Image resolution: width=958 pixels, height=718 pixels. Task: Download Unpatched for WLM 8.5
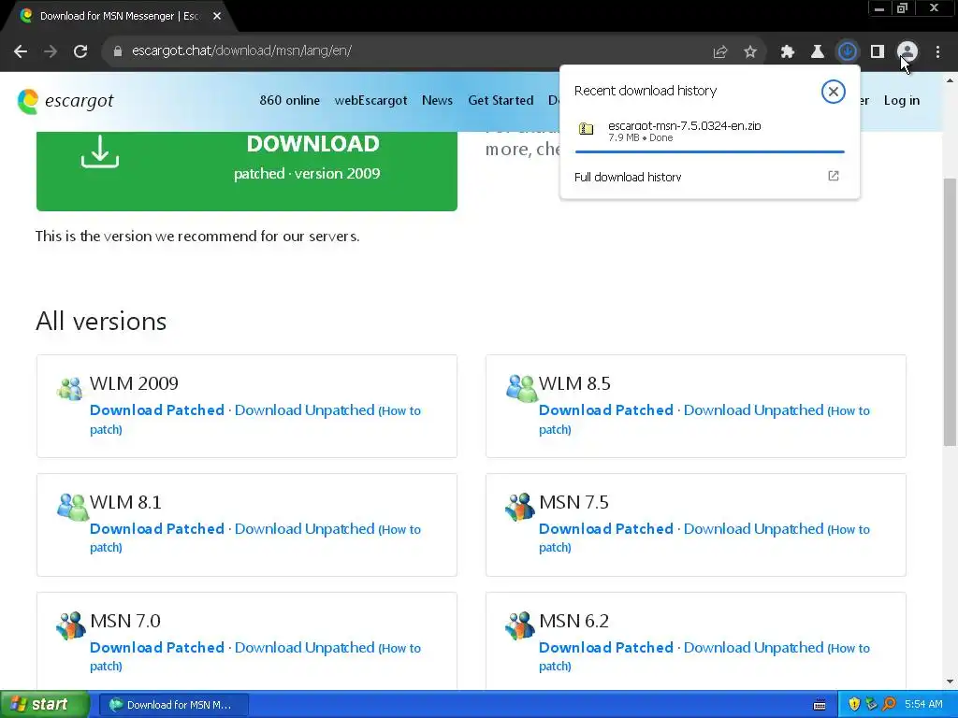[753, 410]
